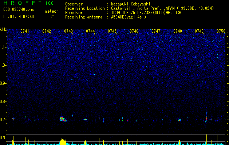Click the 0749 time axis marker
Screen dimensions: 229x145
(x=199, y=31)
